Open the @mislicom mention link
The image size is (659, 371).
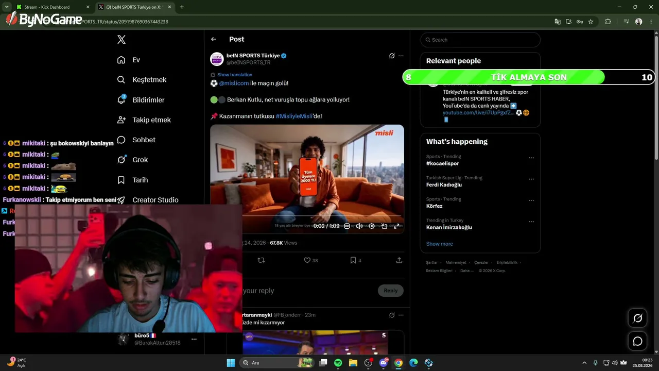pyautogui.click(x=234, y=83)
